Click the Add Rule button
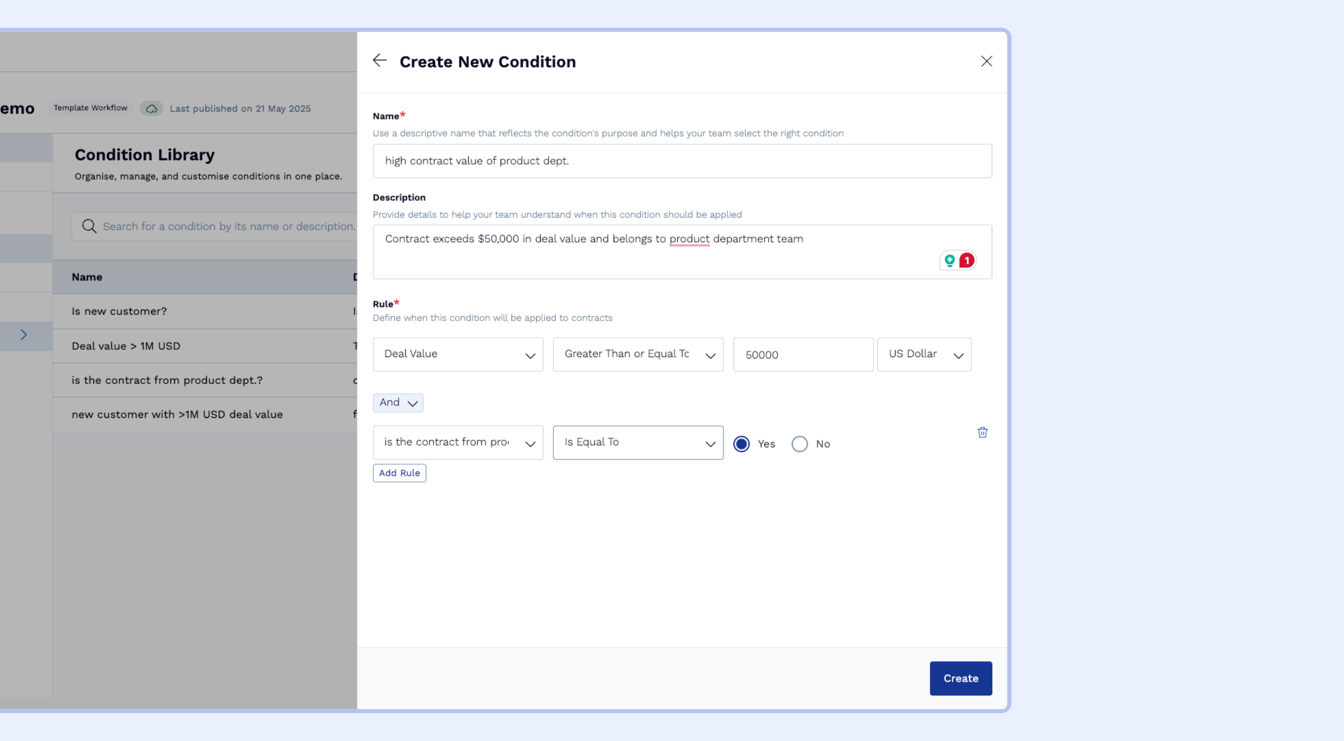Screen dimensions: 1344x741 point(399,473)
